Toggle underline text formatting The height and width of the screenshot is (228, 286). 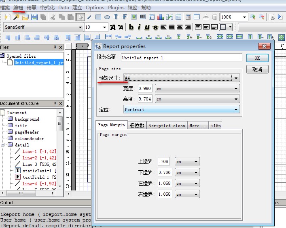pyautogui.click(x=146, y=27)
